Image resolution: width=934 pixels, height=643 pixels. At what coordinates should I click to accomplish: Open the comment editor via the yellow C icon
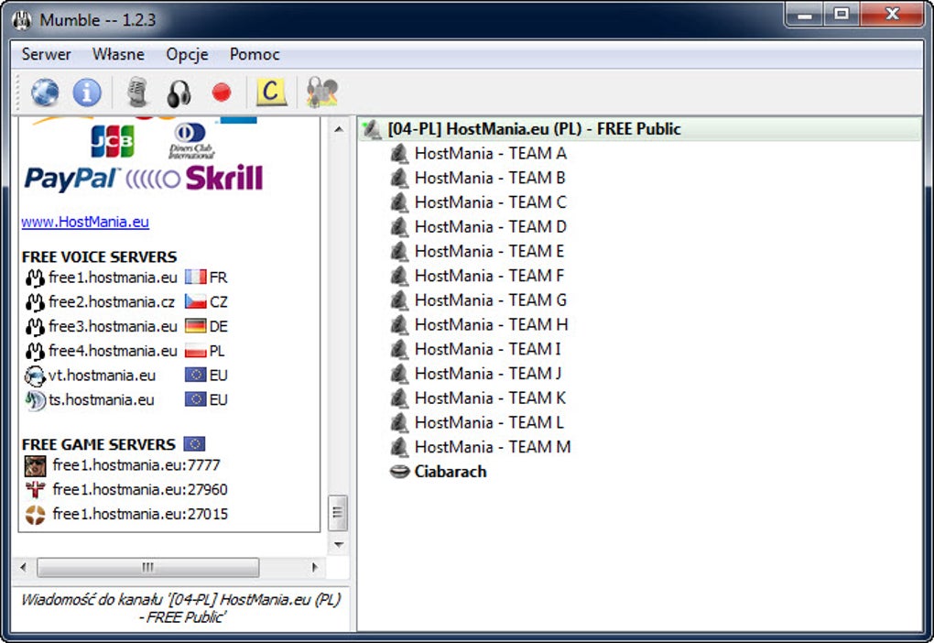271,93
